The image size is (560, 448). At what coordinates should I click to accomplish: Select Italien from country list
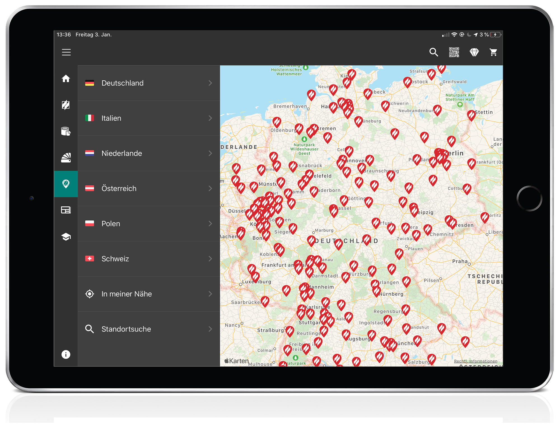[149, 118]
